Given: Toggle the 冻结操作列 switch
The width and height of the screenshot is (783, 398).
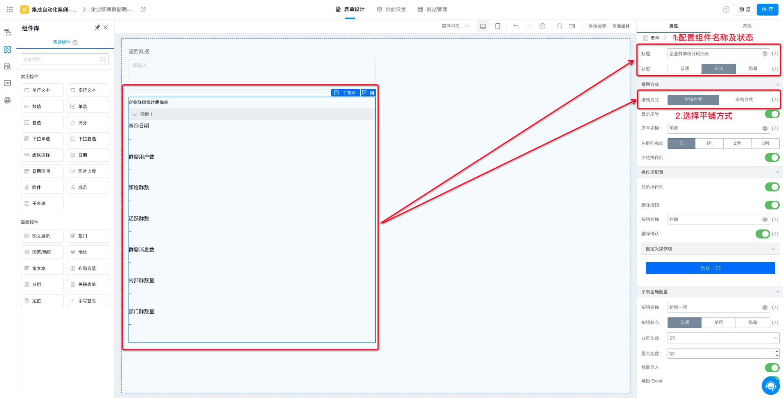Looking at the screenshot, I should pyautogui.click(x=772, y=157).
